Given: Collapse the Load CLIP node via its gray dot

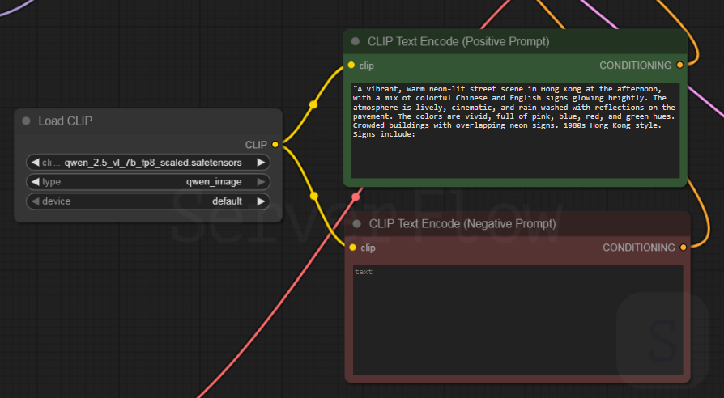Looking at the screenshot, I should click(26, 121).
